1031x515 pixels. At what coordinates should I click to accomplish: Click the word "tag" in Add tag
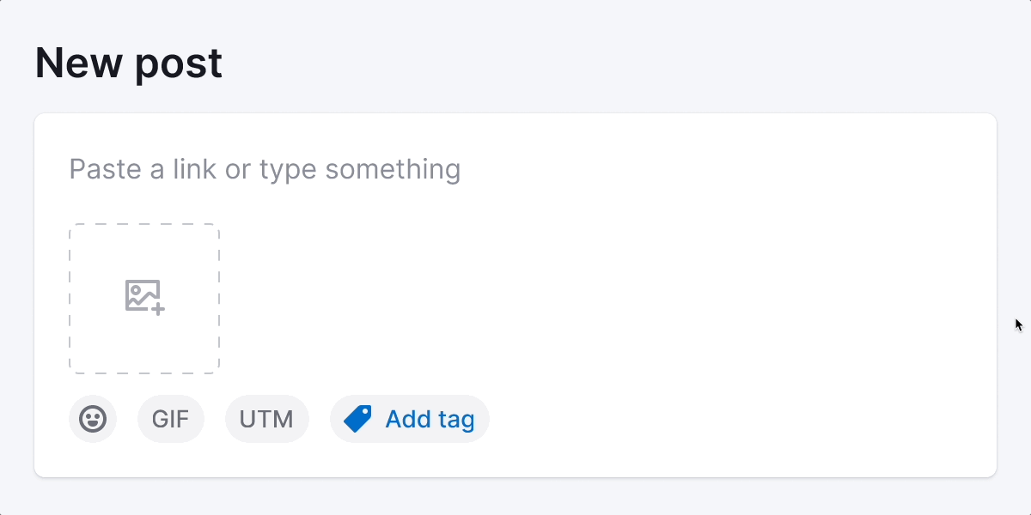pyautogui.click(x=456, y=419)
